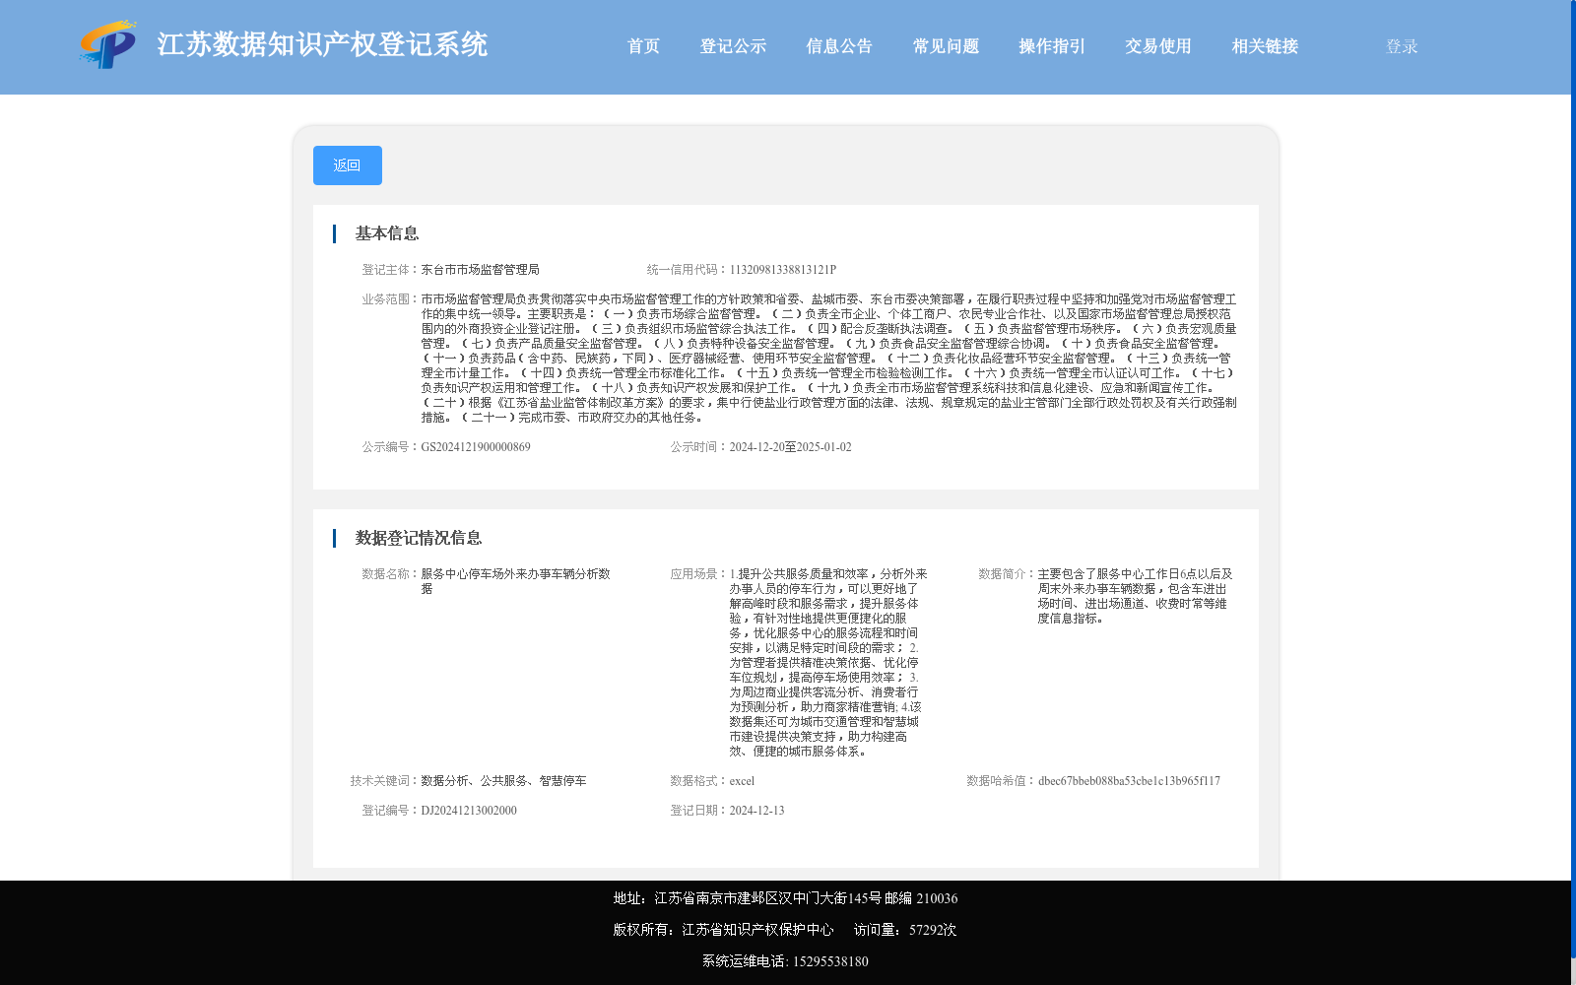Select the registrant name 东台市市场监督管理局

point(480,270)
